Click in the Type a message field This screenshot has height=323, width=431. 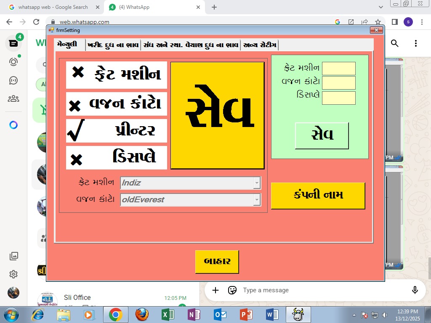(295, 290)
